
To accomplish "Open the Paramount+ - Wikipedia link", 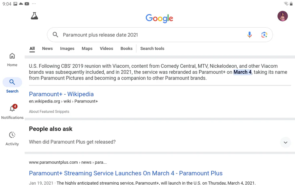I will click(61, 94).
